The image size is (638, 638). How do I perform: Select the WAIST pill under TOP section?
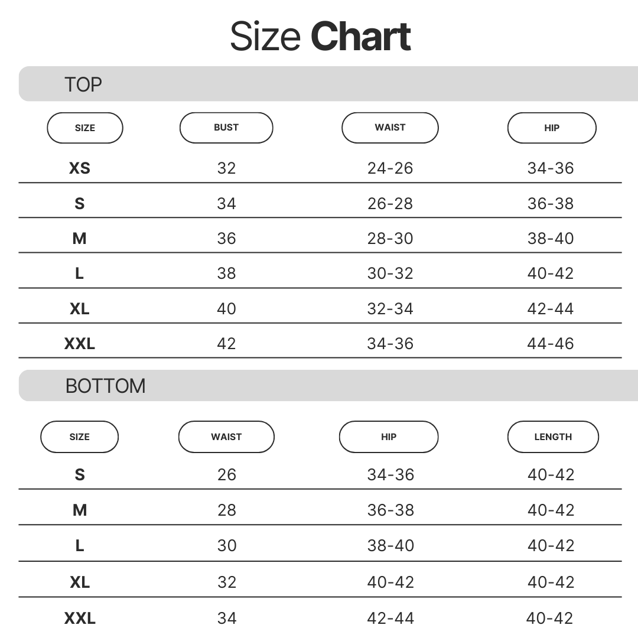pos(390,128)
